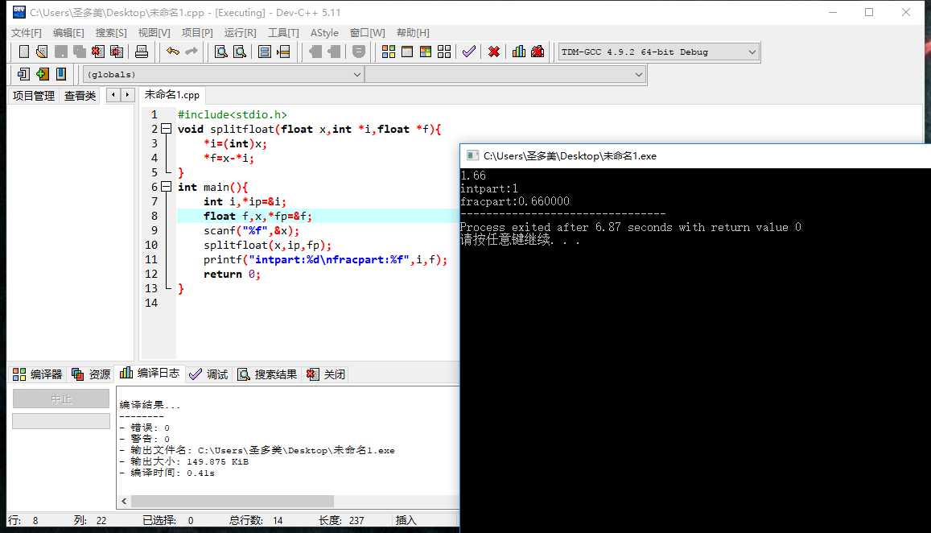Click the Compile four-square icon
The image size is (931, 533).
coord(389,52)
